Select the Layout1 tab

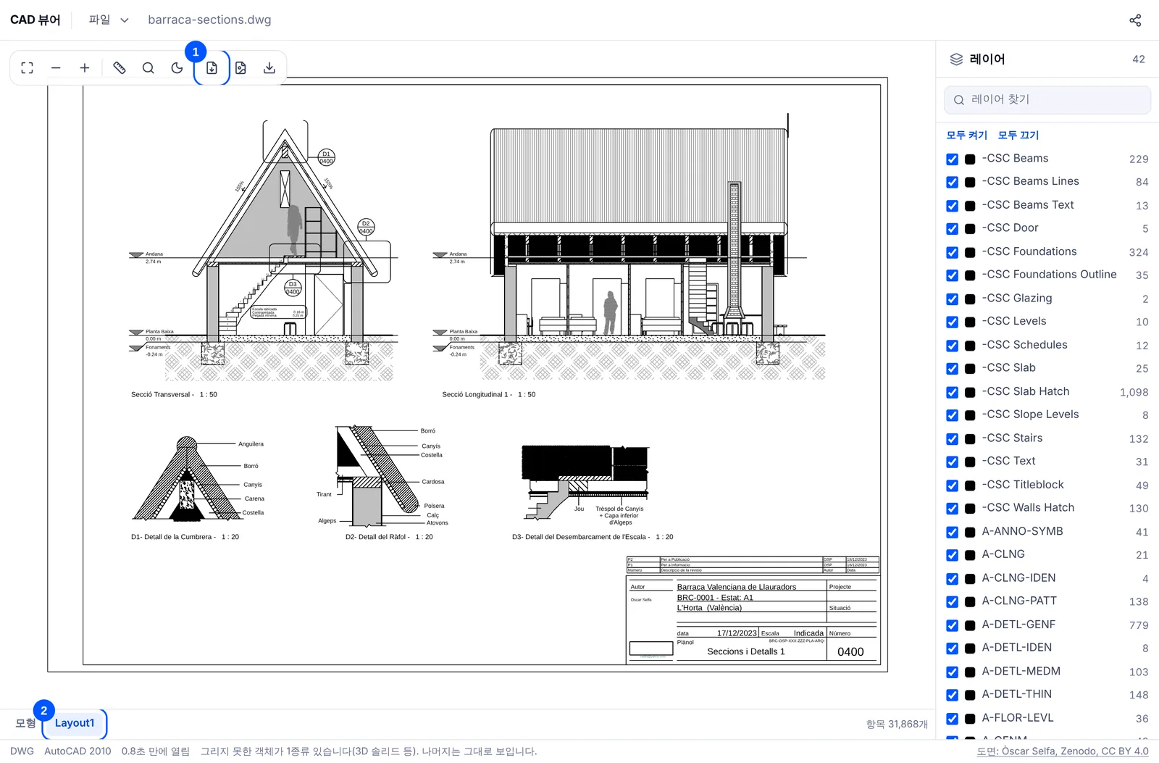pos(75,723)
